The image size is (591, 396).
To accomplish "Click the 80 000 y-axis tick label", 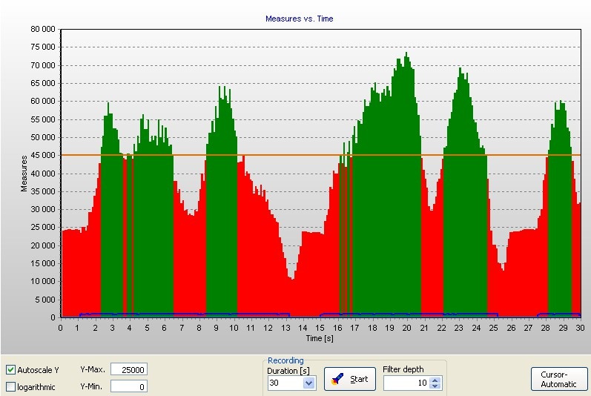I will pyautogui.click(x=41, y=30).
